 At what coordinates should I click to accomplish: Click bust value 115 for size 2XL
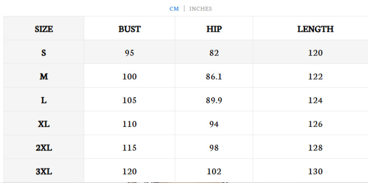pos(129,148)
